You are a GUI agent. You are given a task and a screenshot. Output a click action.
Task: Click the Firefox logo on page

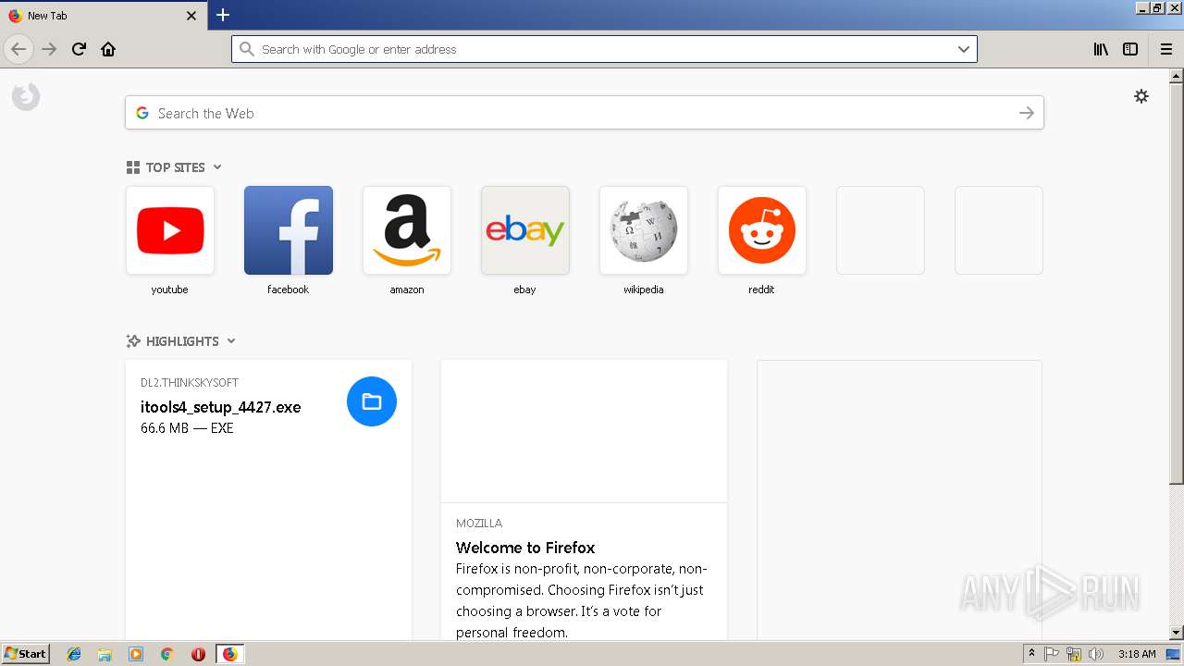[26, 96]
